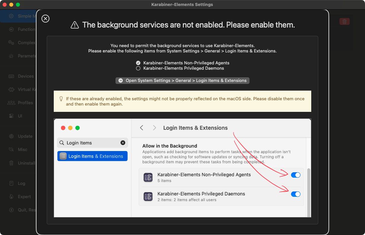Click Open System Settings > General > Login Items button

183,81
